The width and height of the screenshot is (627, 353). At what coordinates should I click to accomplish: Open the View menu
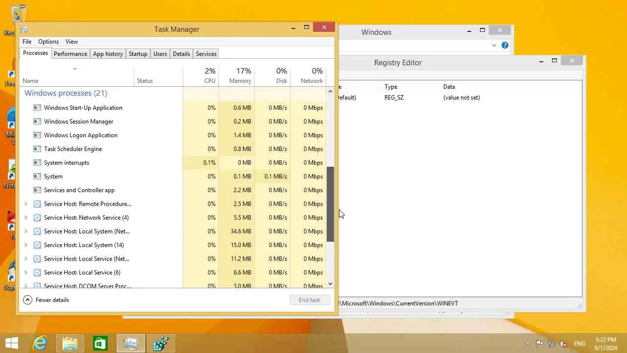click(x=72, y=42)
